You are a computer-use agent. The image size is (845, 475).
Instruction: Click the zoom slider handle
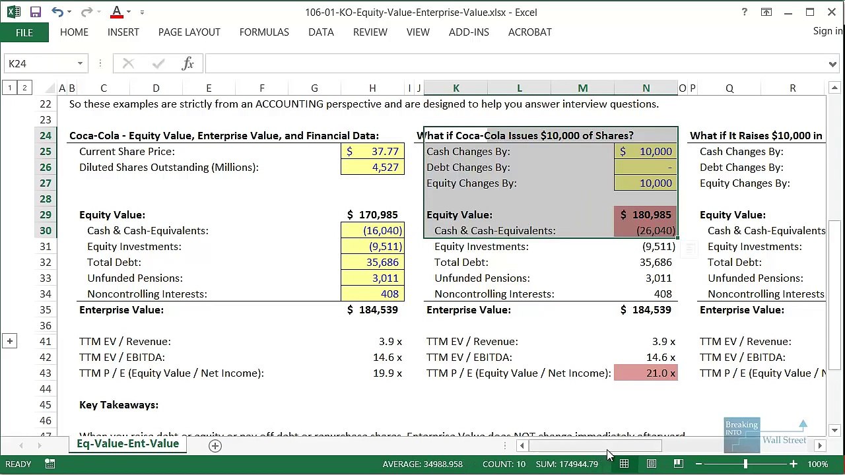(x=746, y=464)
